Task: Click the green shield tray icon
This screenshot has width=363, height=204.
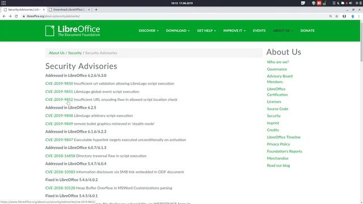Action: 314,3
